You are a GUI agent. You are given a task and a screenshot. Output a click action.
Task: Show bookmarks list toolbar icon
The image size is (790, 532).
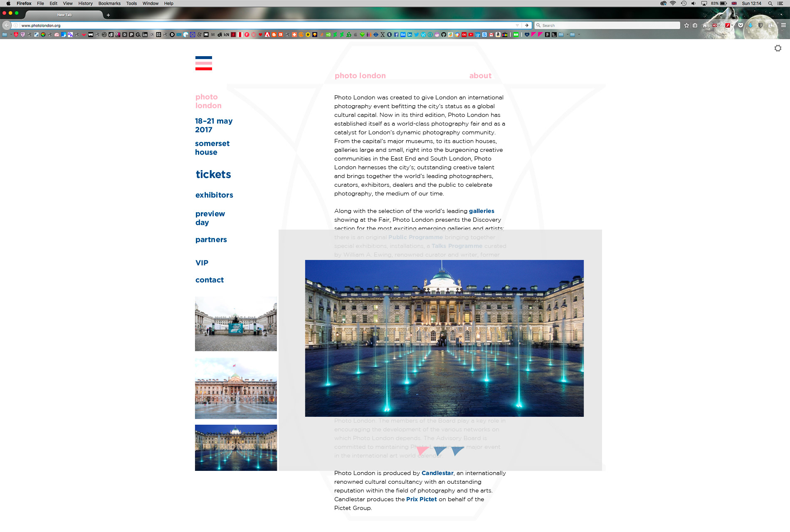click(x=695, y=25)
